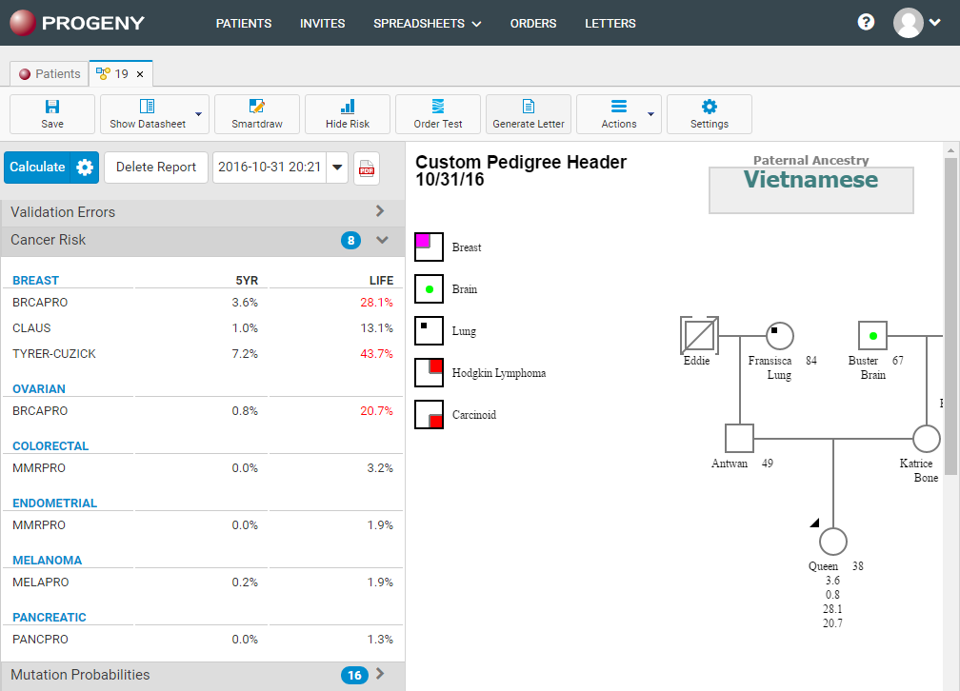This screenshot has height=691, width=960.
Task: Open the report date dropdown
Action: pyautogui.click(x=337, y=168)
